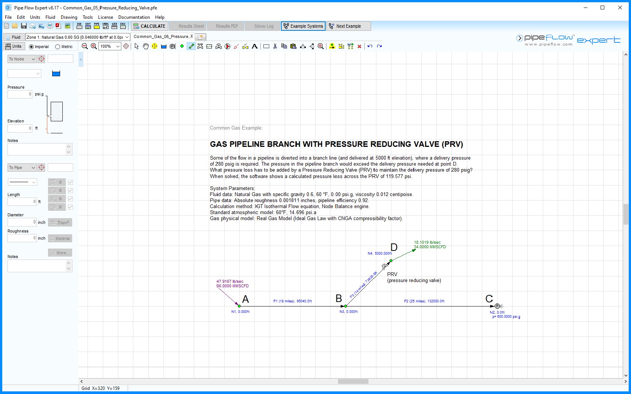The width and height of the screenshot is (631, 394).
Task: Open the PIPE settings toolbar icon
Action: tap(97, 26)
